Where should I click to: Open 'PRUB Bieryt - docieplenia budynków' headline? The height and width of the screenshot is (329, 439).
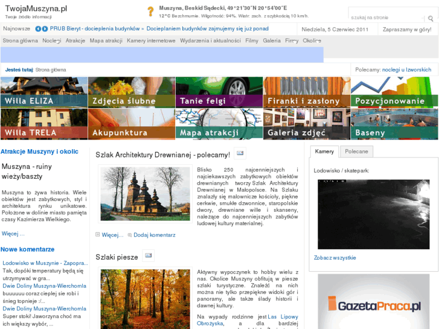tap(95, 28)
